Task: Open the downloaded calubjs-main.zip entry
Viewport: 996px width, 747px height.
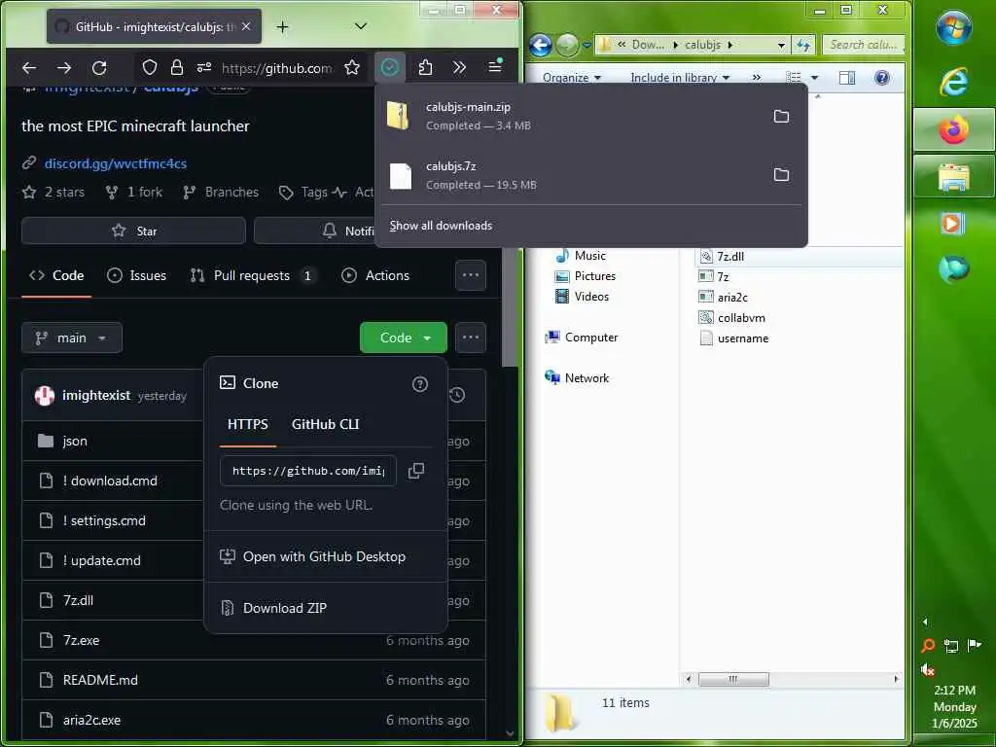Action: (572, 117)
